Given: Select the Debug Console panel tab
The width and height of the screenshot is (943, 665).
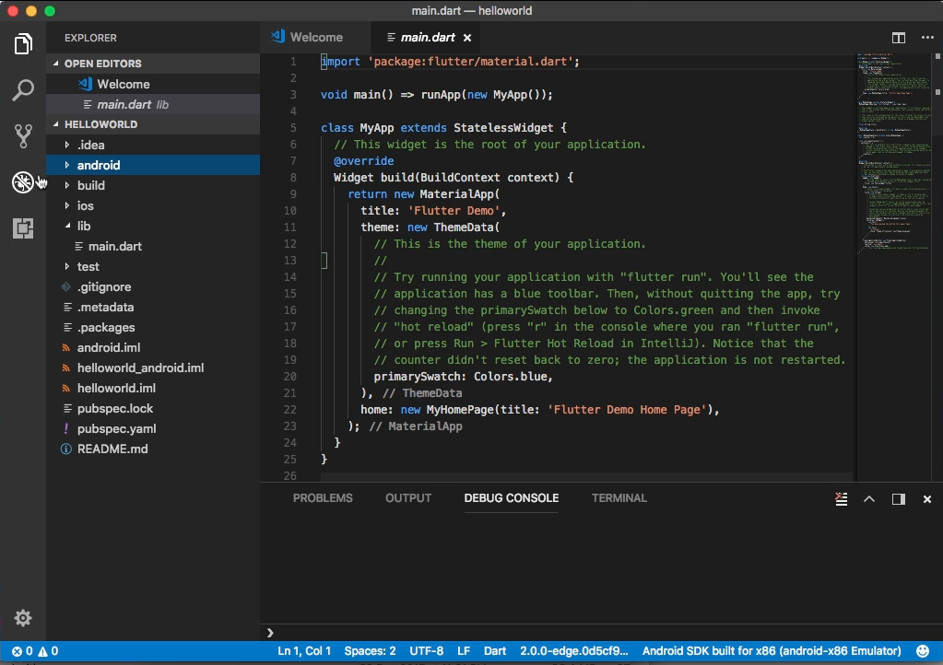Looking at the screenshot, I should pos(512,498).
